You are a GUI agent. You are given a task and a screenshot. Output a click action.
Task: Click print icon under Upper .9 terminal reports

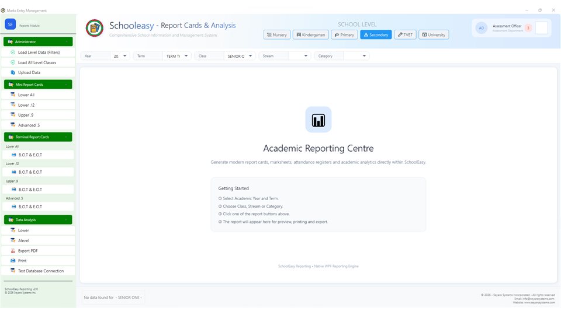point(14,189)
